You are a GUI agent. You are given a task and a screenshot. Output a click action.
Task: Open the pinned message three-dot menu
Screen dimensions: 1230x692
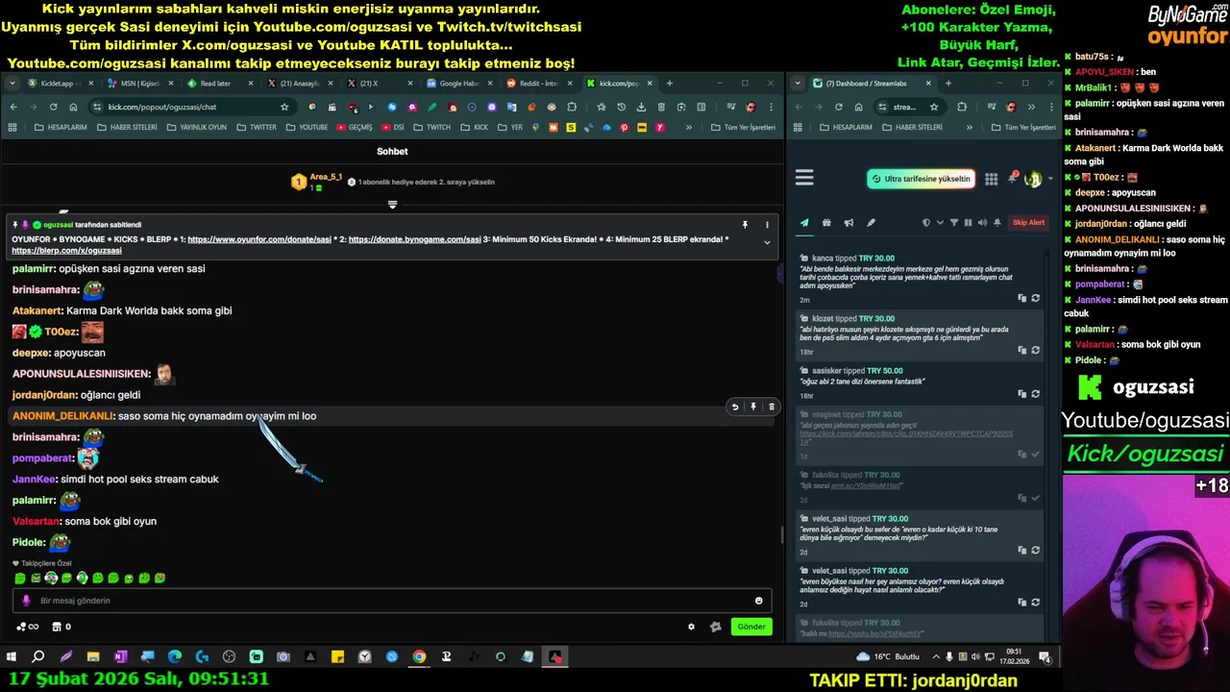[767, 225]
